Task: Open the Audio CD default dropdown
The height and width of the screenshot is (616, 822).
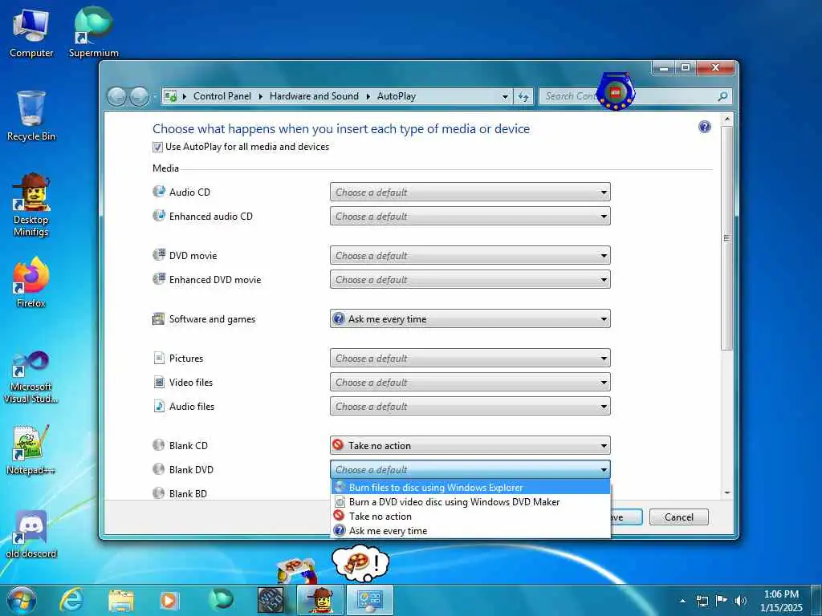Action: [470, 192]
